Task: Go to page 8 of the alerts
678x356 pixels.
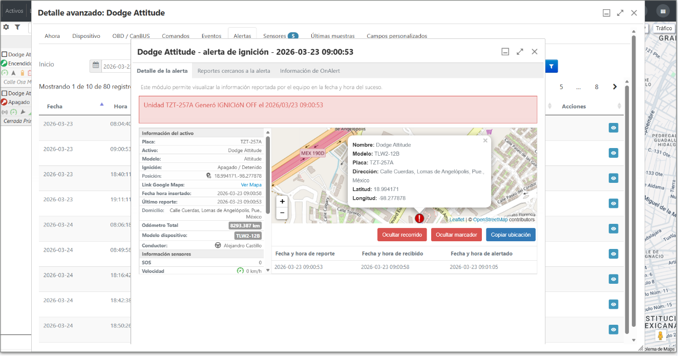Action: [x=597, y=87]
